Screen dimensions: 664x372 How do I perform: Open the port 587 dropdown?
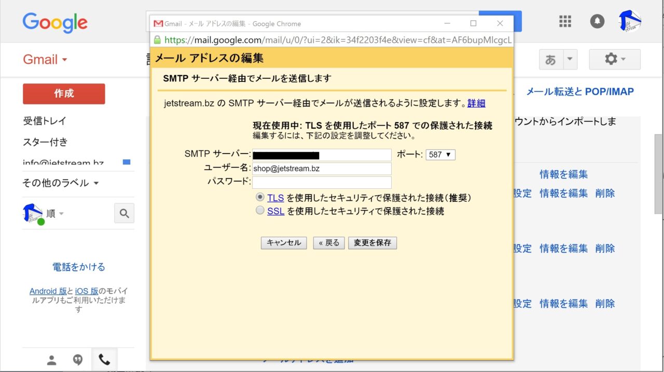[x=440, y=155]
